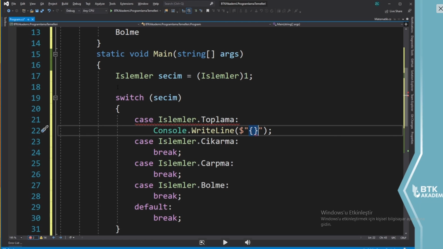Collapse the switch block outlining at line 19
Image resolution: width=443 pixels, height=249 pixels.
(x=55, y=98)
